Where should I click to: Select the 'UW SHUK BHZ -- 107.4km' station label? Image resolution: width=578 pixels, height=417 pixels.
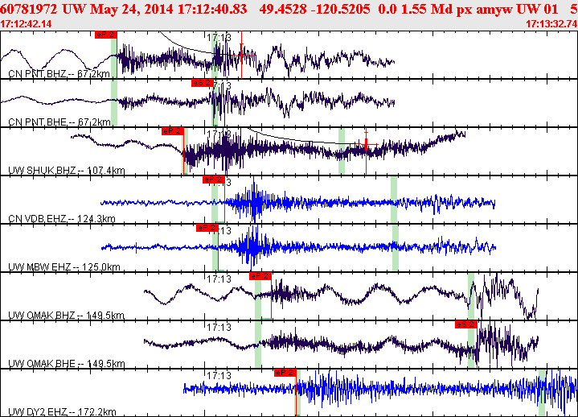(67, 171)
